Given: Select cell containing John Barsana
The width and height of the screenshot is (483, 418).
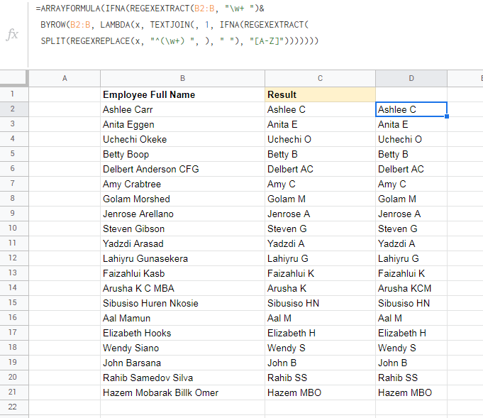Looking at the screenshot, I should (x=183, y=363).
